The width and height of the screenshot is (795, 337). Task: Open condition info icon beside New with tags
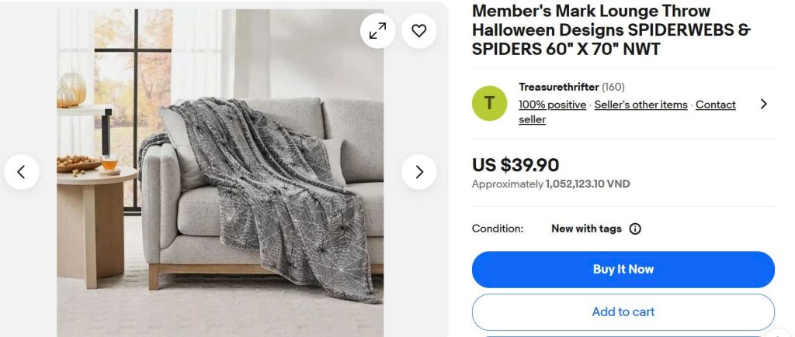click(635, 229)
